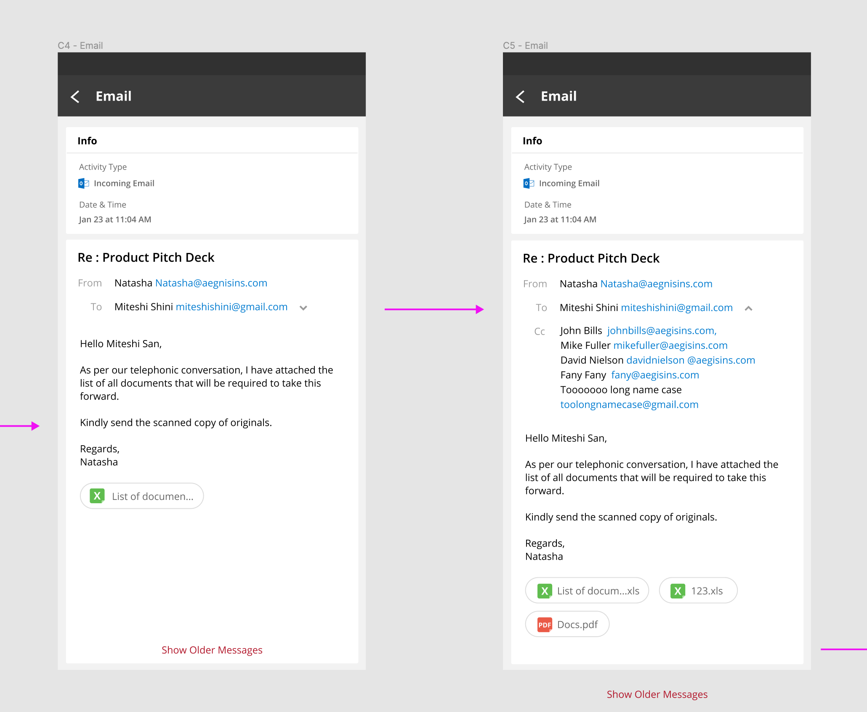867x712 pixels.
Task: Click red PDF icon of Docs.pdf
Action: tap(545, 625)
